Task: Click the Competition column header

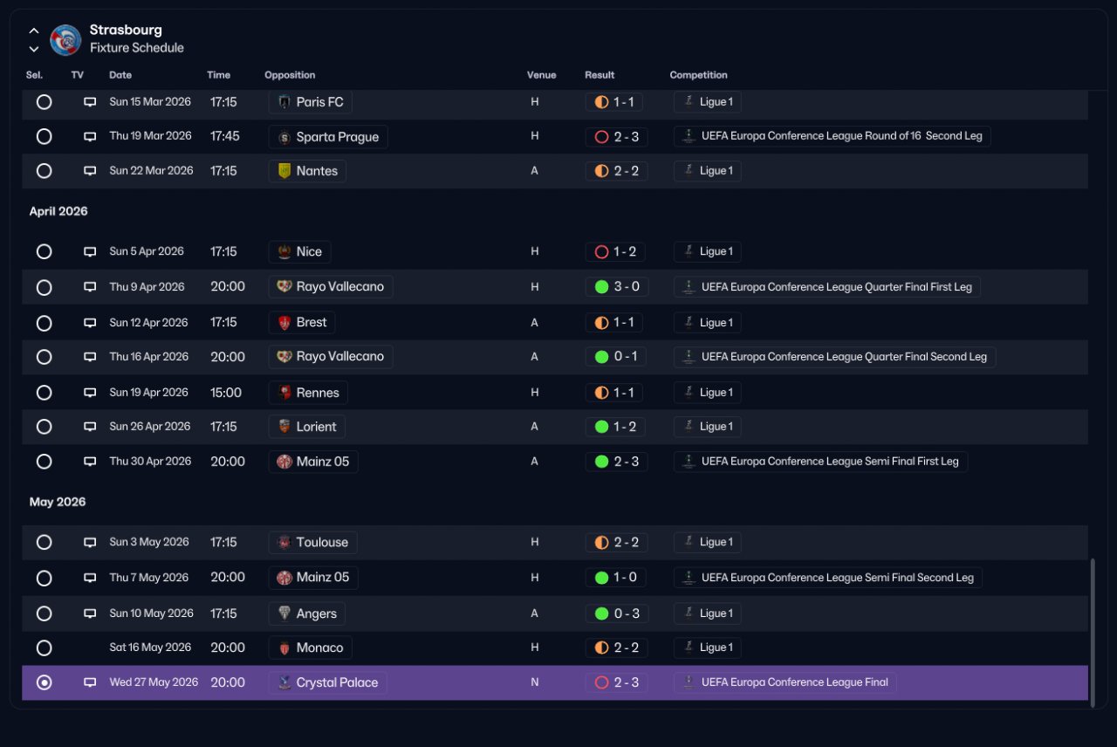Action: tap(698, 75)
